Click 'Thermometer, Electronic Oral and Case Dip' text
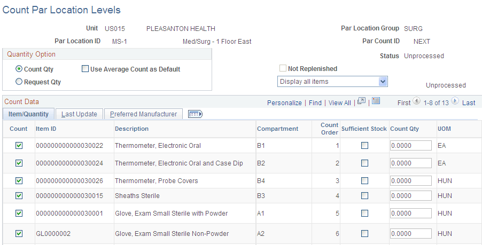The image size is (482, 245). tap(179, 163)
